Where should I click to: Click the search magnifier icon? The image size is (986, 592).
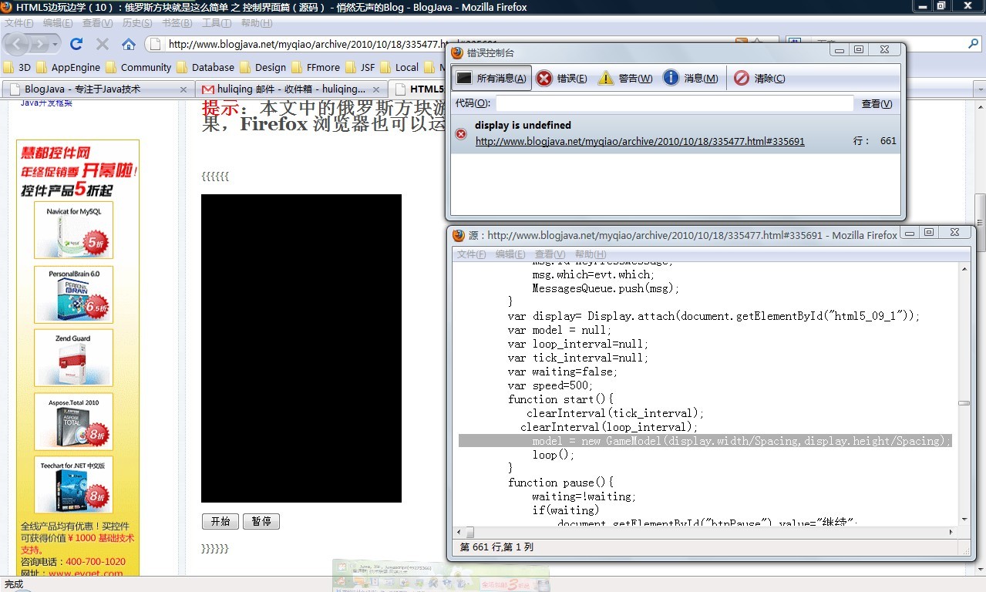[x=973, y=44]
